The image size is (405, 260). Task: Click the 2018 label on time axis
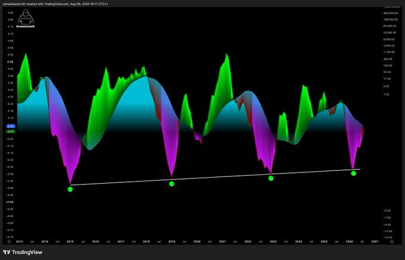(x=146, y=242)
